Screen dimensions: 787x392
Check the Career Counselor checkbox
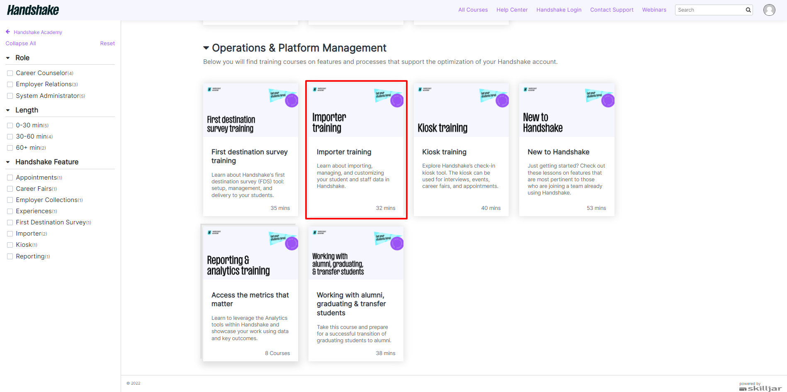(10, 73)
